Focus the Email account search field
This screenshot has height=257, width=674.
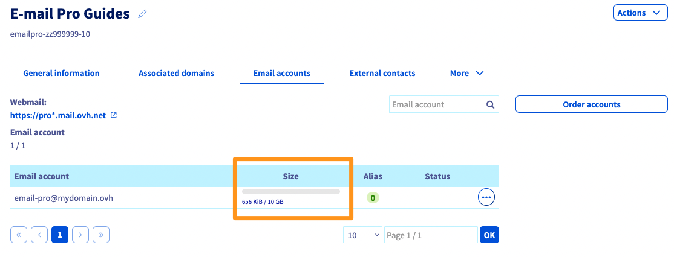pyautogui.click(x=435, y=104)
